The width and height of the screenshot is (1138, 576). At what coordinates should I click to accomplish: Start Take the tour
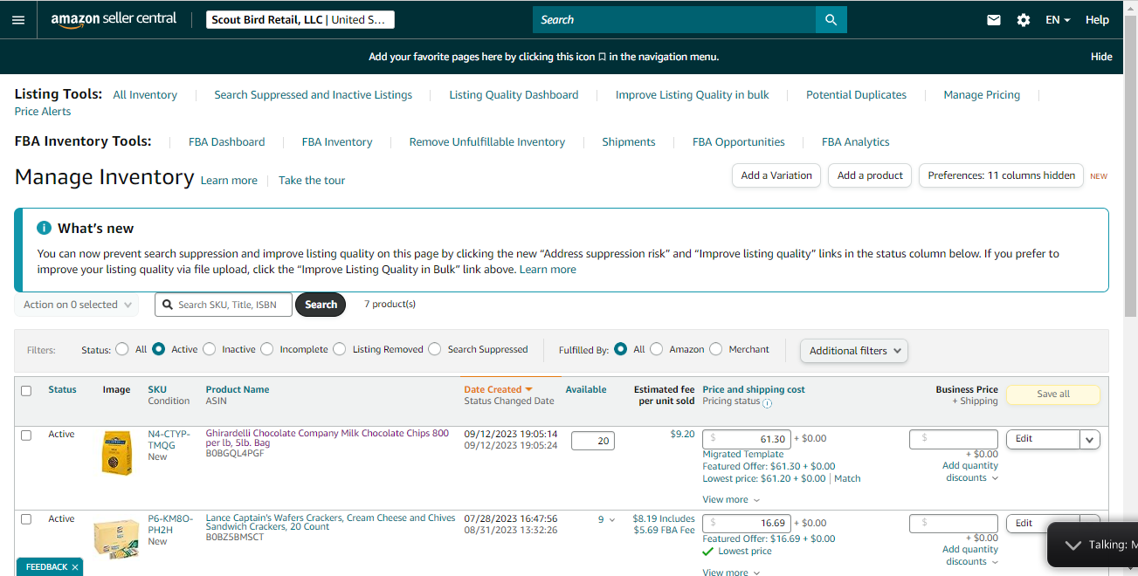pos(312,181)
